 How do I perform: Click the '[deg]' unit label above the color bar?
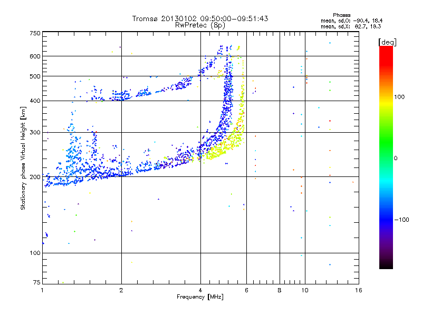pos(387,43)
